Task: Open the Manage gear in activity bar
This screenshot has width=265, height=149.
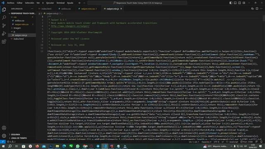Action: coord(4,136)
